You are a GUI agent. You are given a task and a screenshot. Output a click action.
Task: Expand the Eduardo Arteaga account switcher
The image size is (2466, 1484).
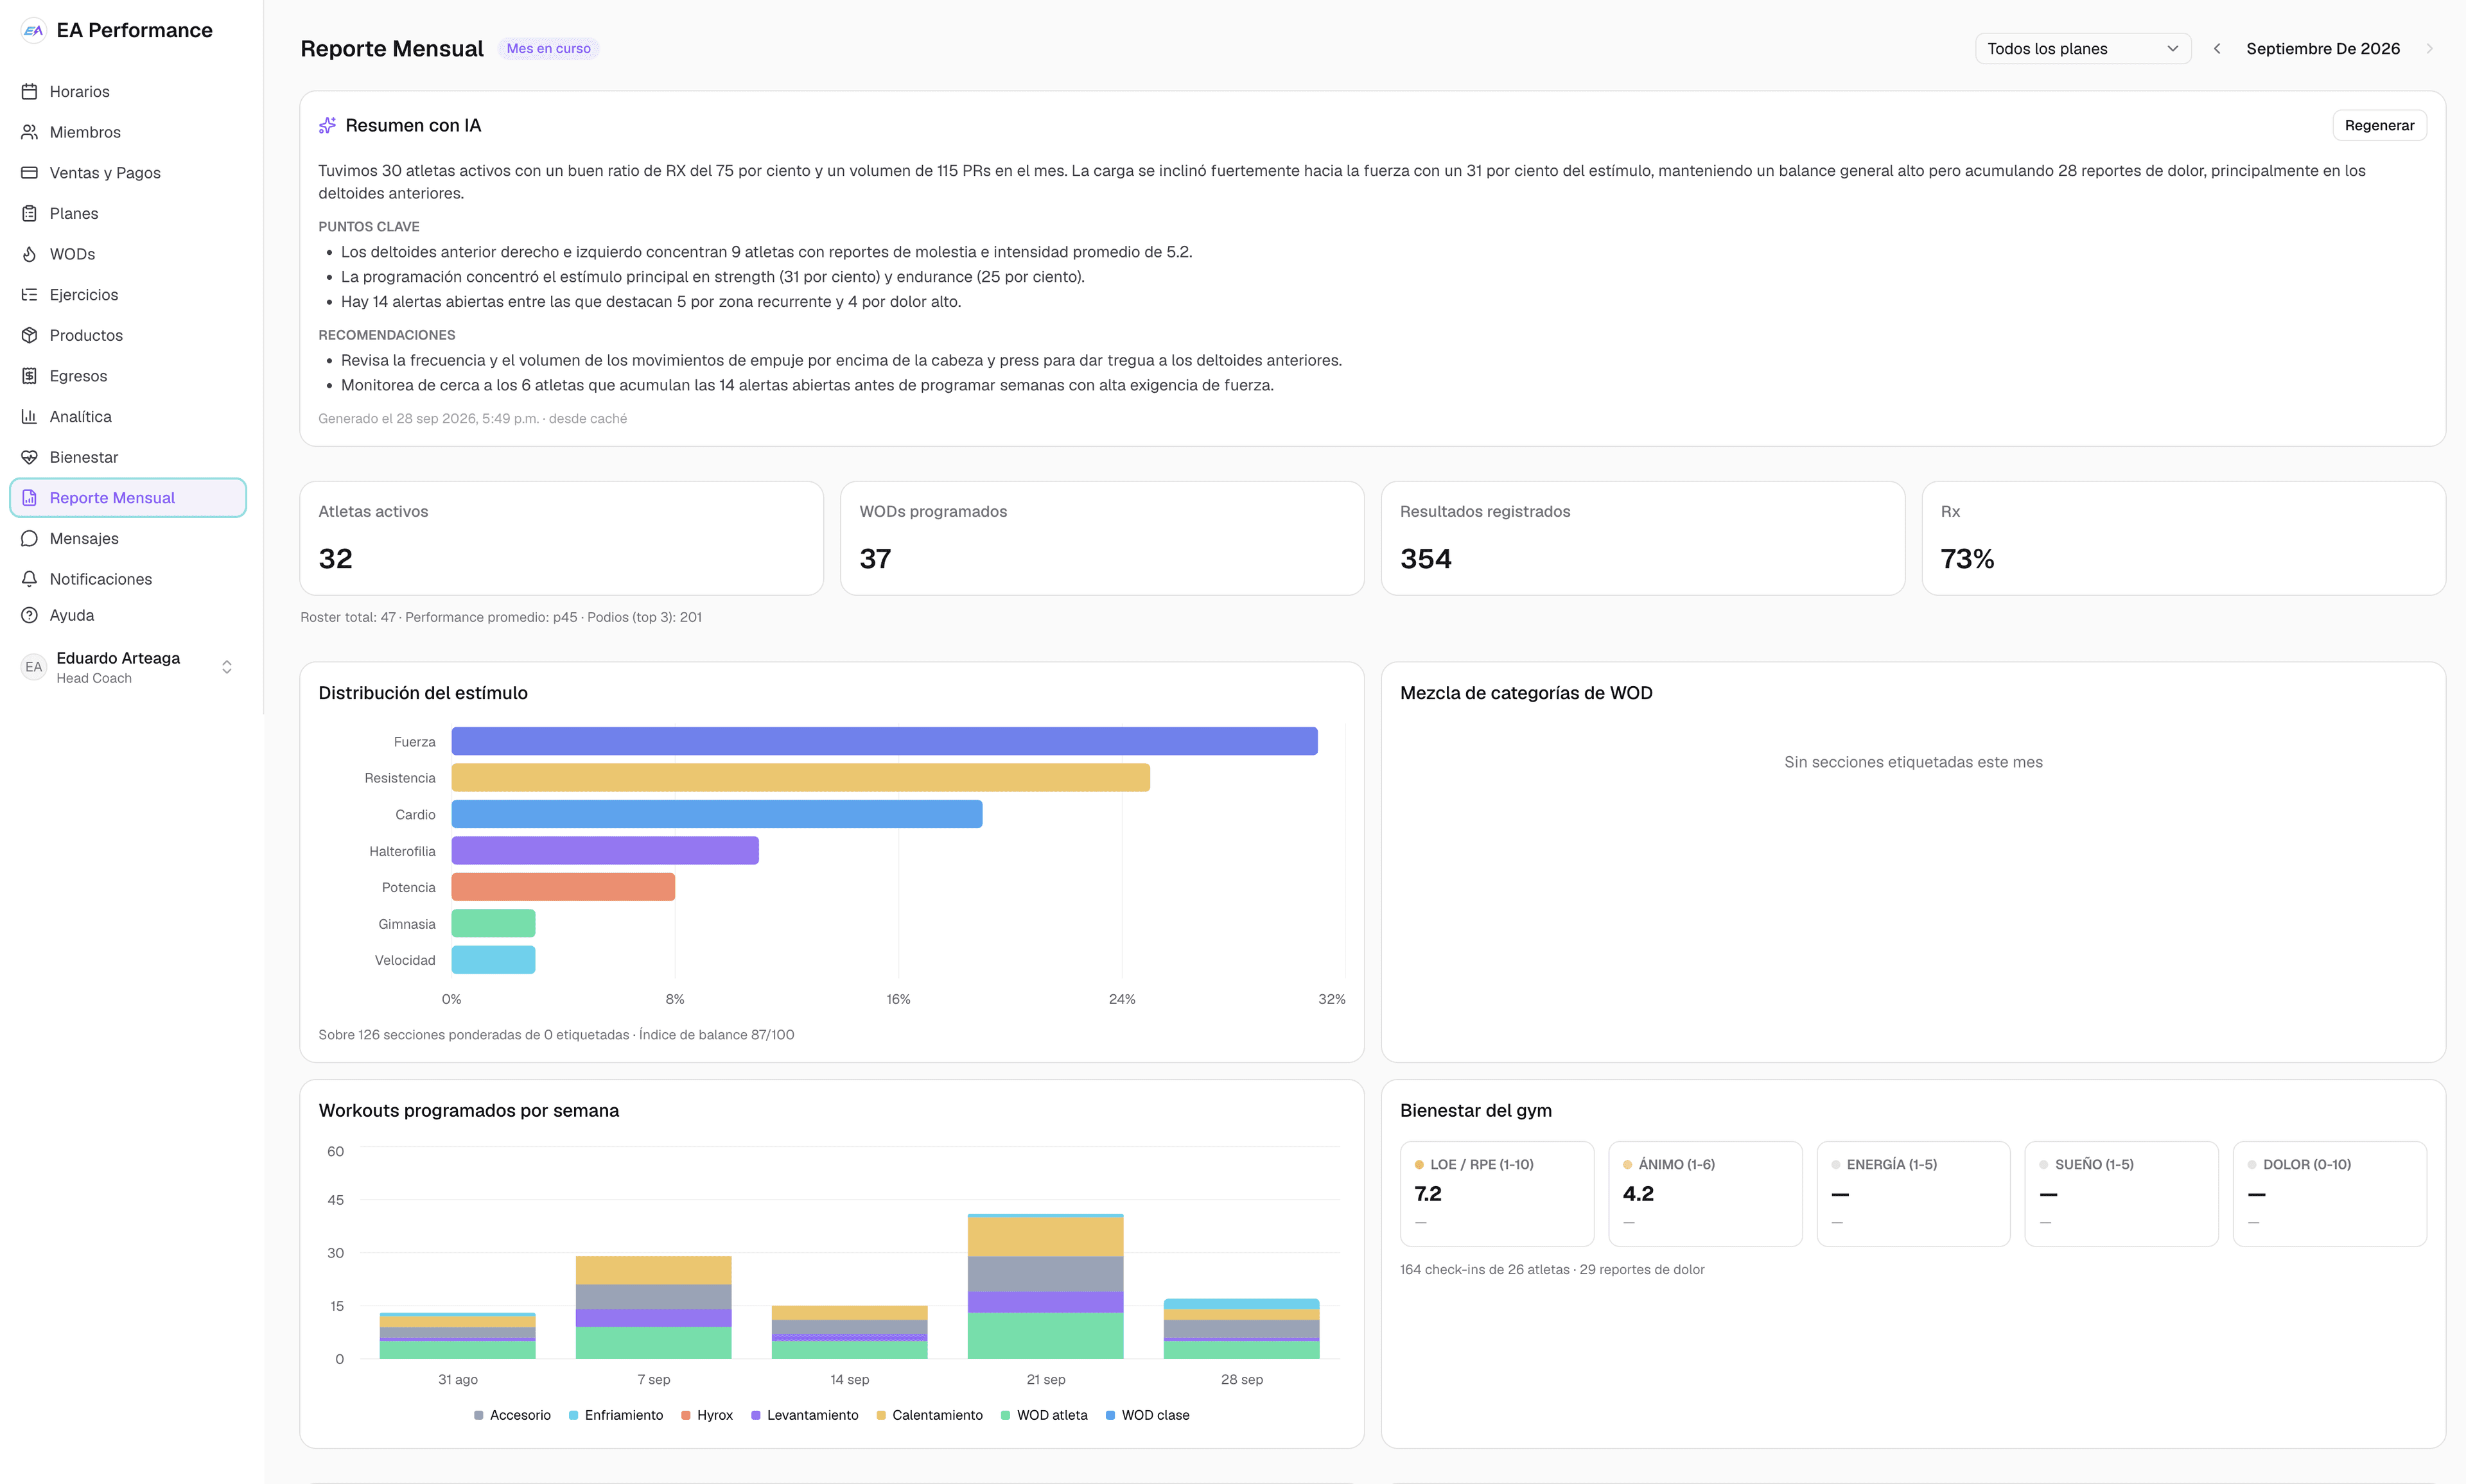227,667
